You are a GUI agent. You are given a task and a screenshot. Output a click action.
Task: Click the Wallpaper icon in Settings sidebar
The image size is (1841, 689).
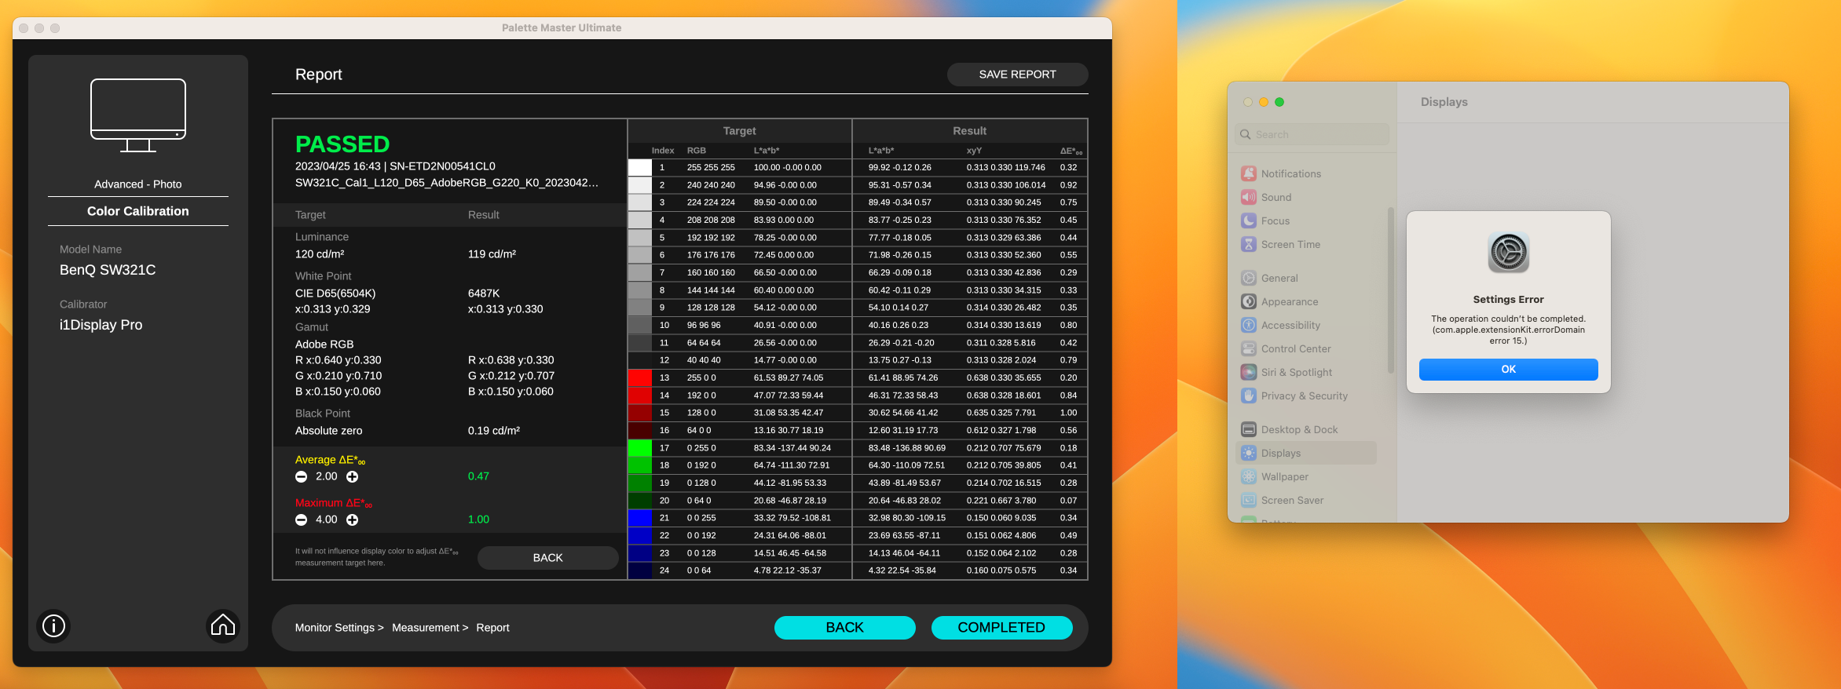point(1249,477)
